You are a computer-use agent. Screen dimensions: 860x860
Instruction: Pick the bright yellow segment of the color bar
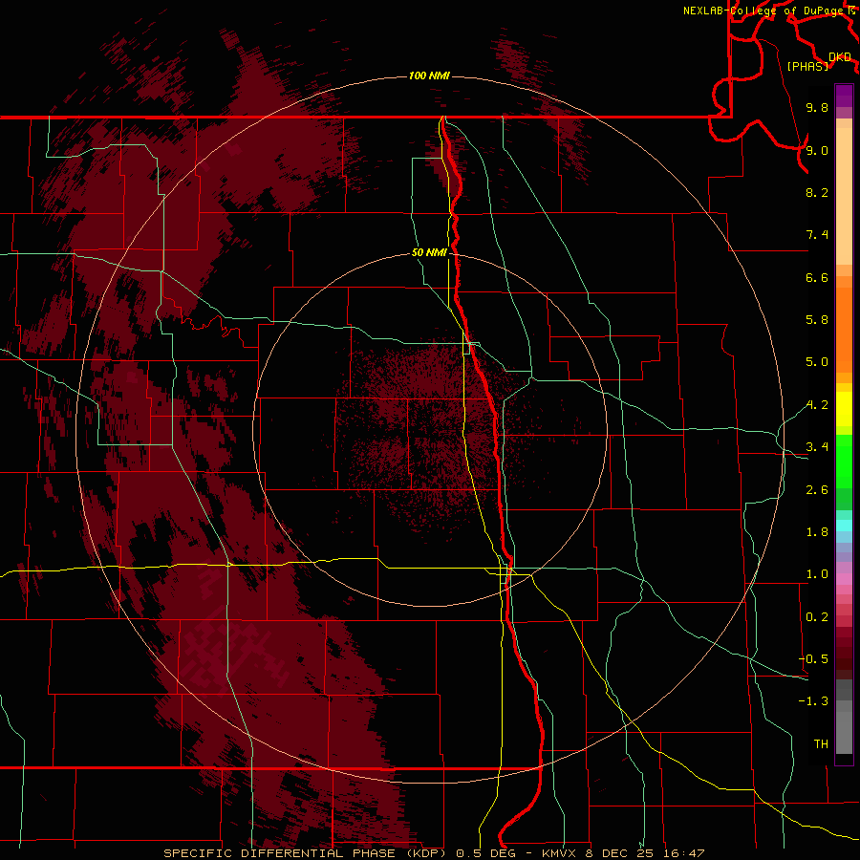pos(844,409)
